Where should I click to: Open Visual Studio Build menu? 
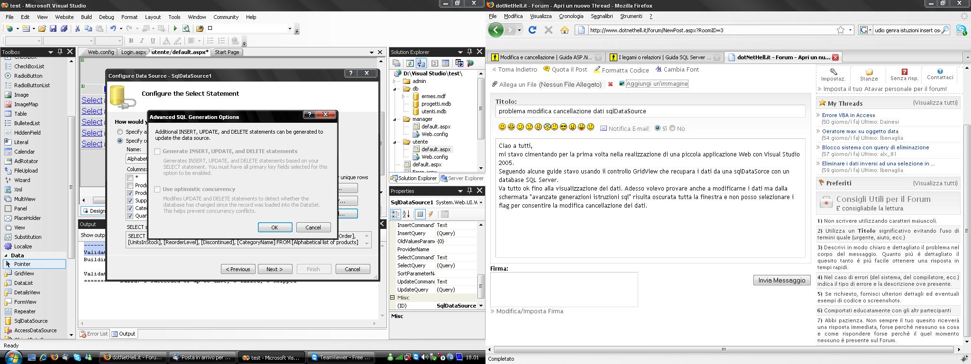[x=86, y=17]
